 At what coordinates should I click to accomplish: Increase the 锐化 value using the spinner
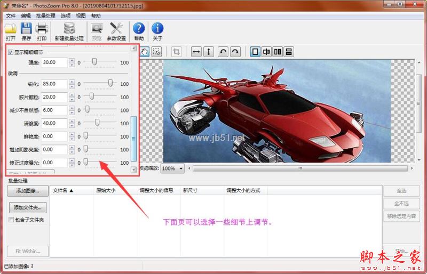pos(72,82)
